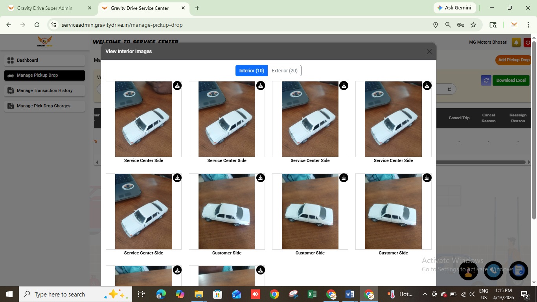Click the red power logout icon
This screenshot has height=302, width=537.
click(x=528, y=42)
